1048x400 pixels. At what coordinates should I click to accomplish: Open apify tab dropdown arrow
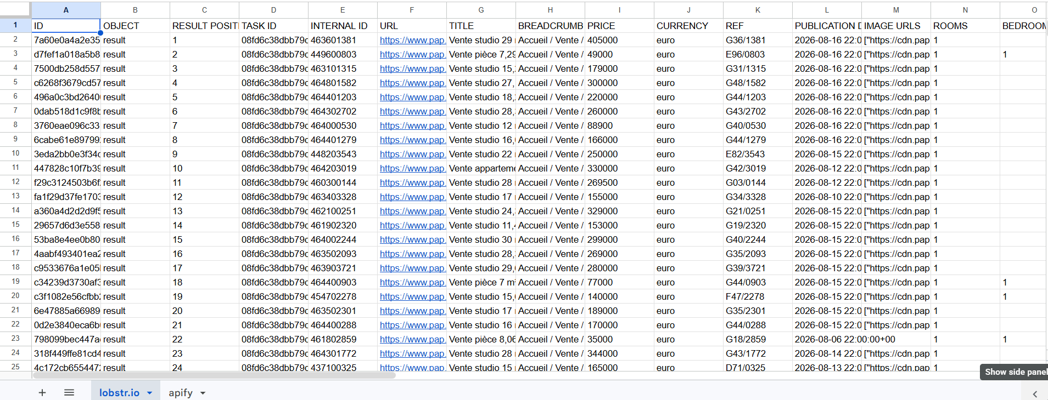pyautogui.click(x=203, y=393)
